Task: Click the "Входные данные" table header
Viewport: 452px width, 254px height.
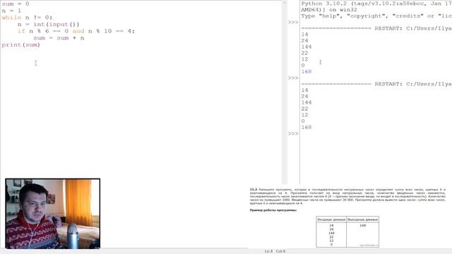Action: point(331,219)
